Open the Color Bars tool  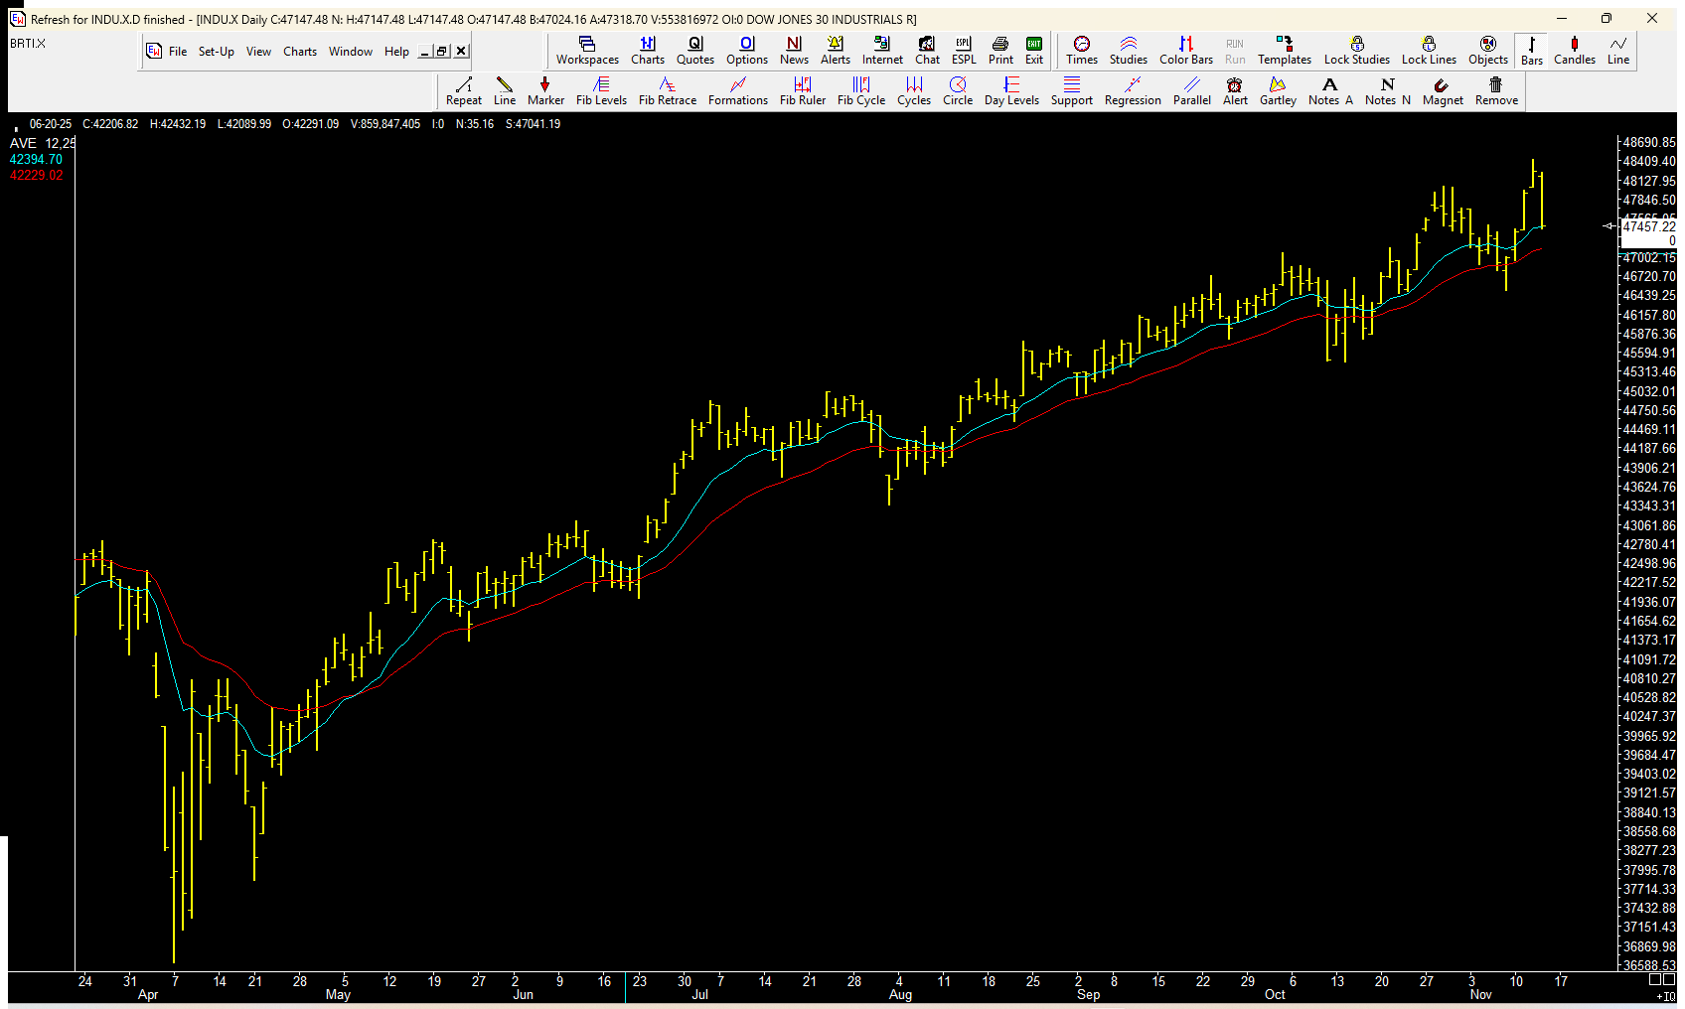click(1185, 50)
